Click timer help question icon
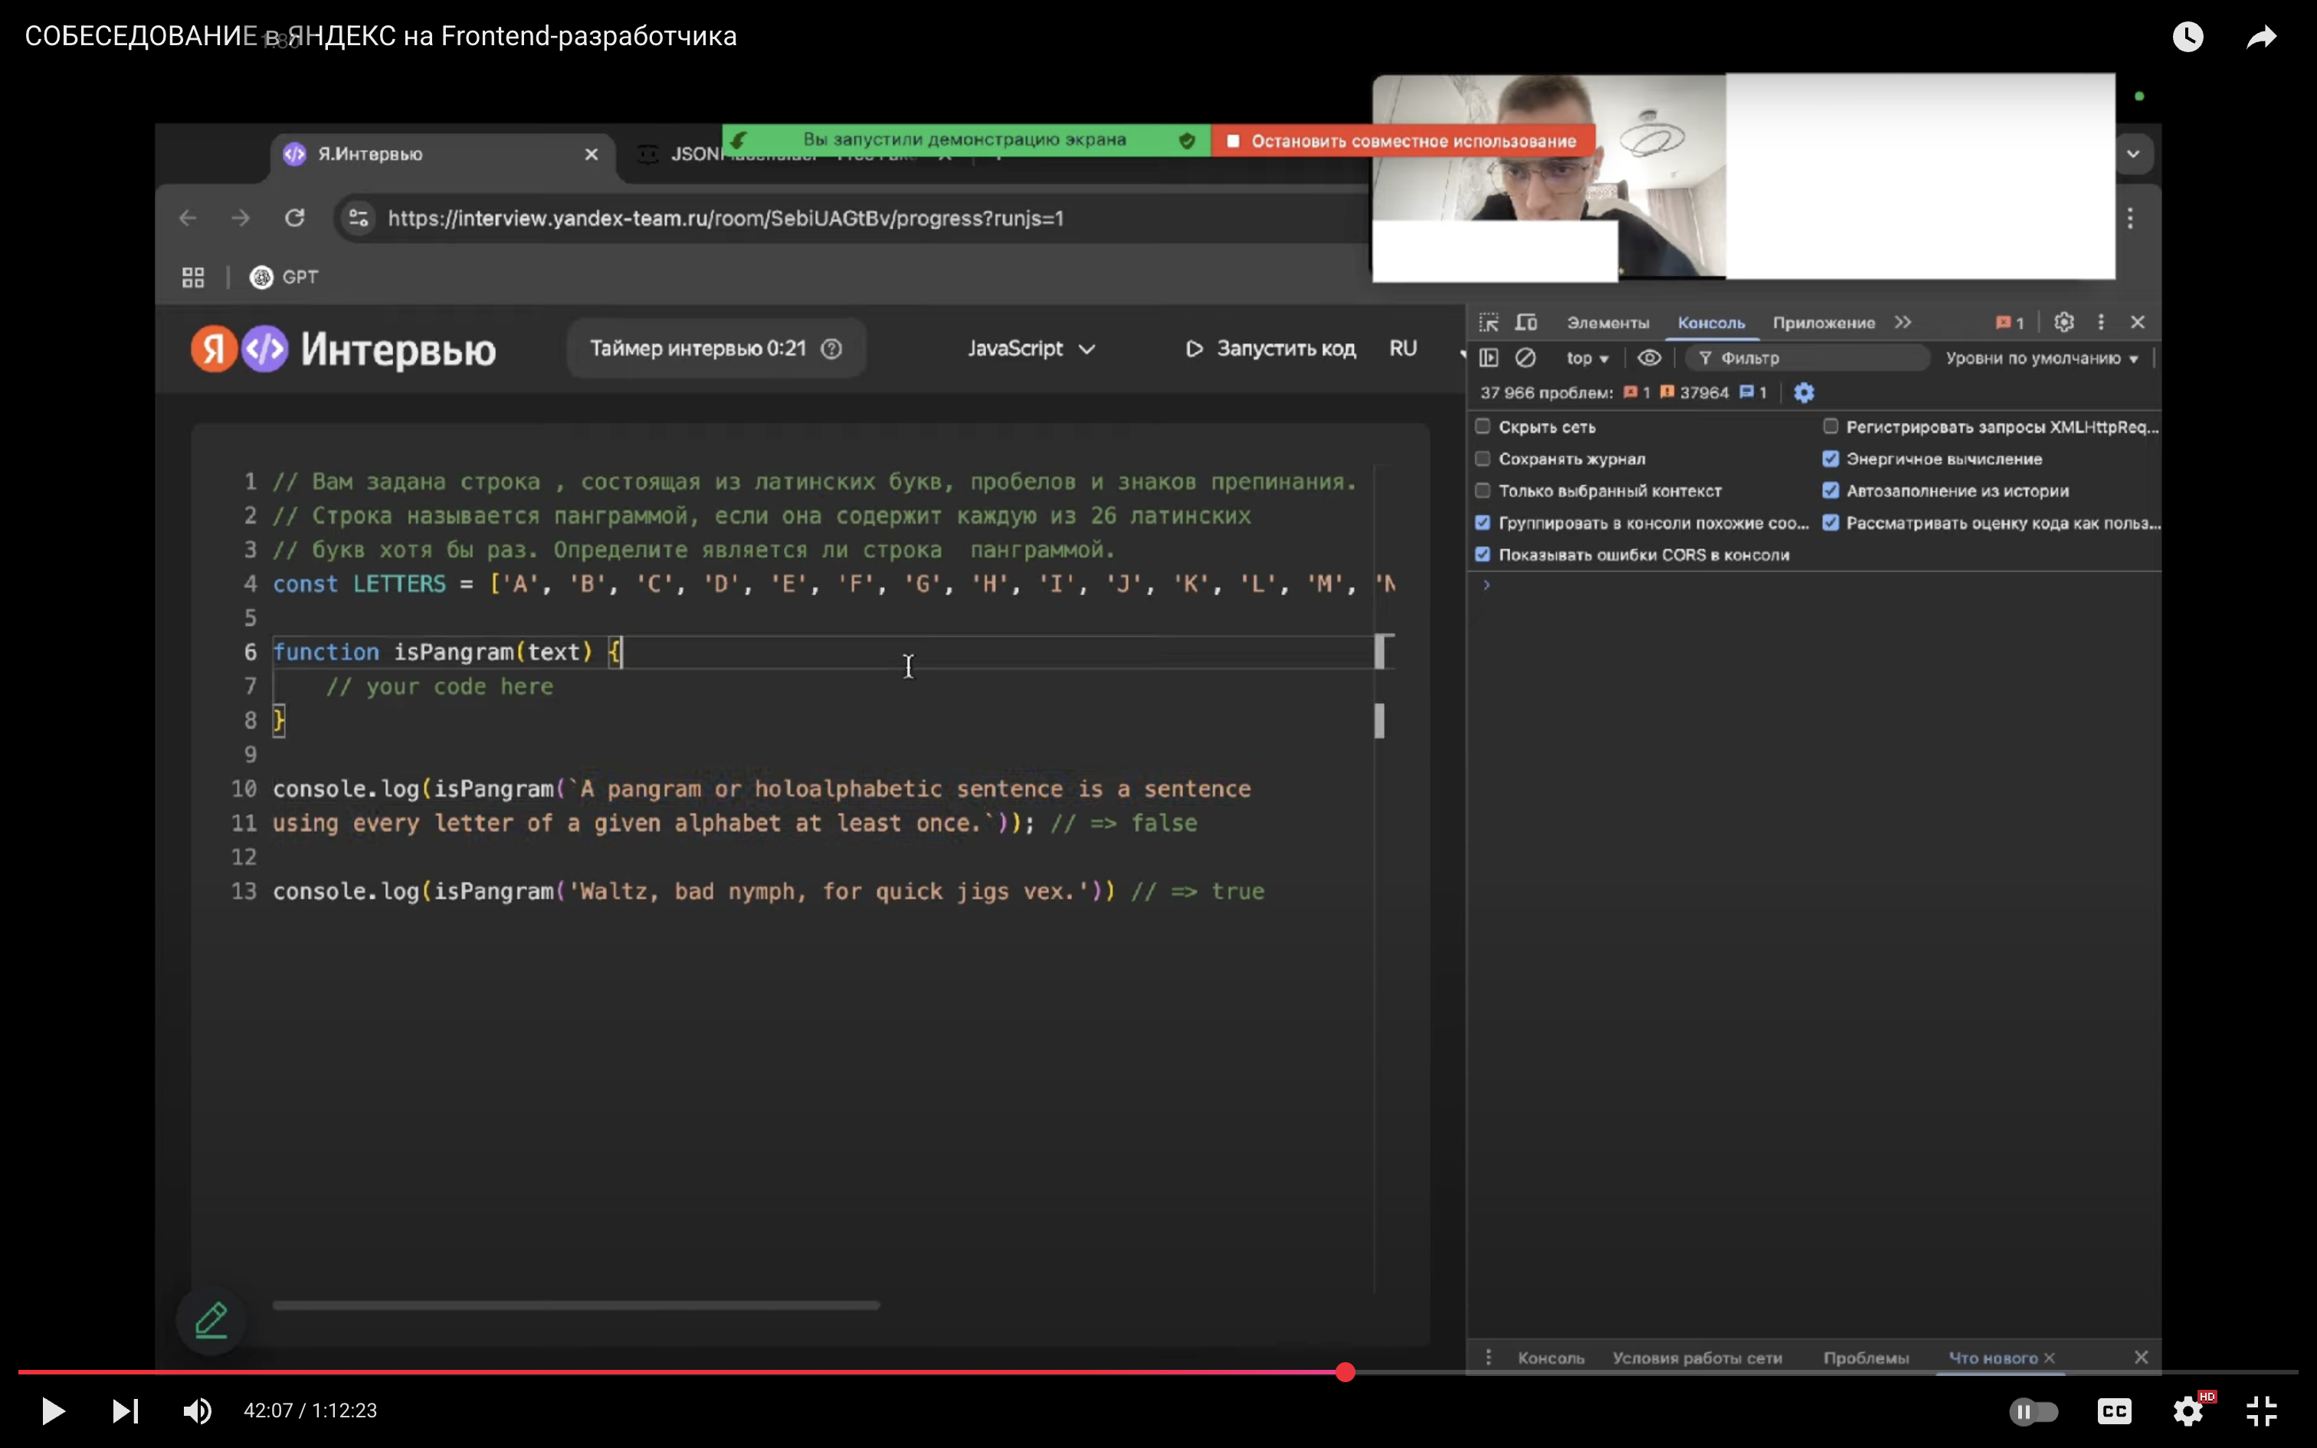Viewport: 2317px width, 1448px height. tap(832, 349)
